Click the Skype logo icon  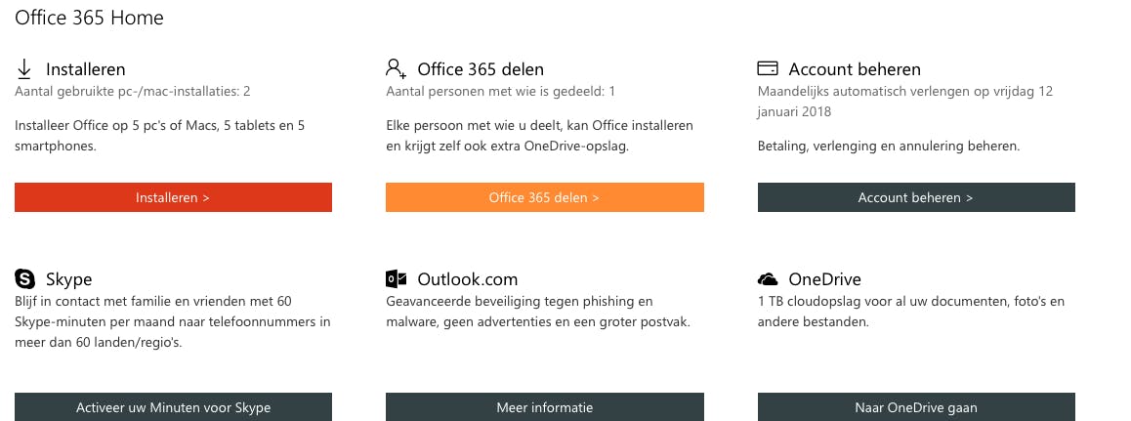(24, 279)
